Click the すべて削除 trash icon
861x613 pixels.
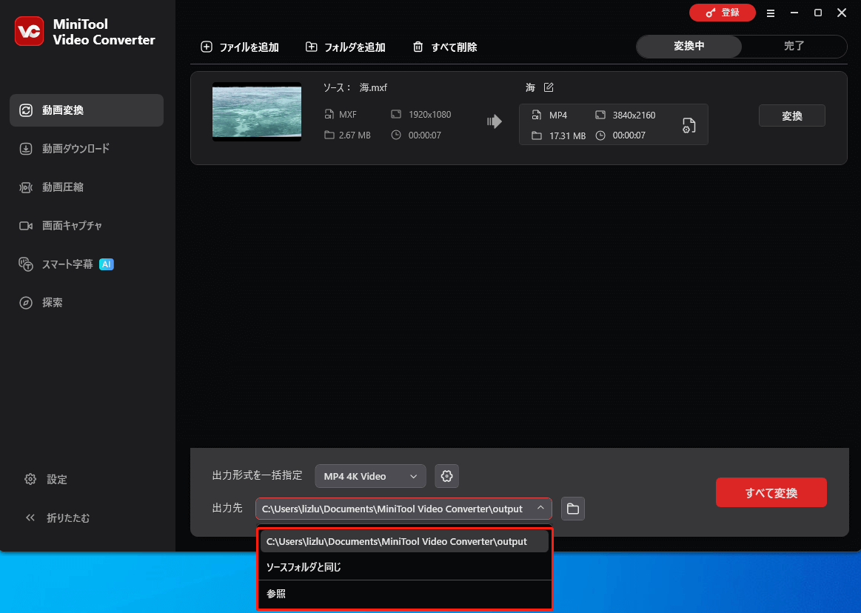coord(420,46)
